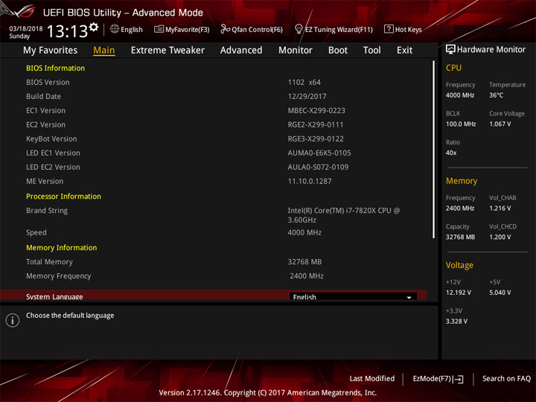Image resolution: width=536 pixels, height=402 pixels.
Task: Click the Vol_CHAB 1.216 V reading
Action: [500, 208]
